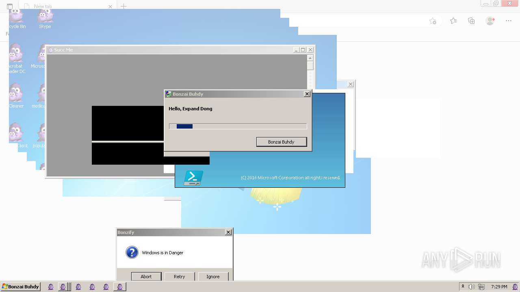Viewport: 520px width, 292px height.
Task: Click the PowerShell logo on splash screen
Action: 193,178
